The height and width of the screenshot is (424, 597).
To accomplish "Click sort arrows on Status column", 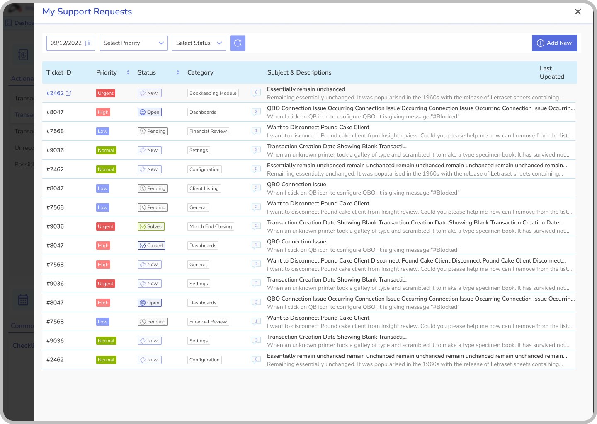I will 178,72.
